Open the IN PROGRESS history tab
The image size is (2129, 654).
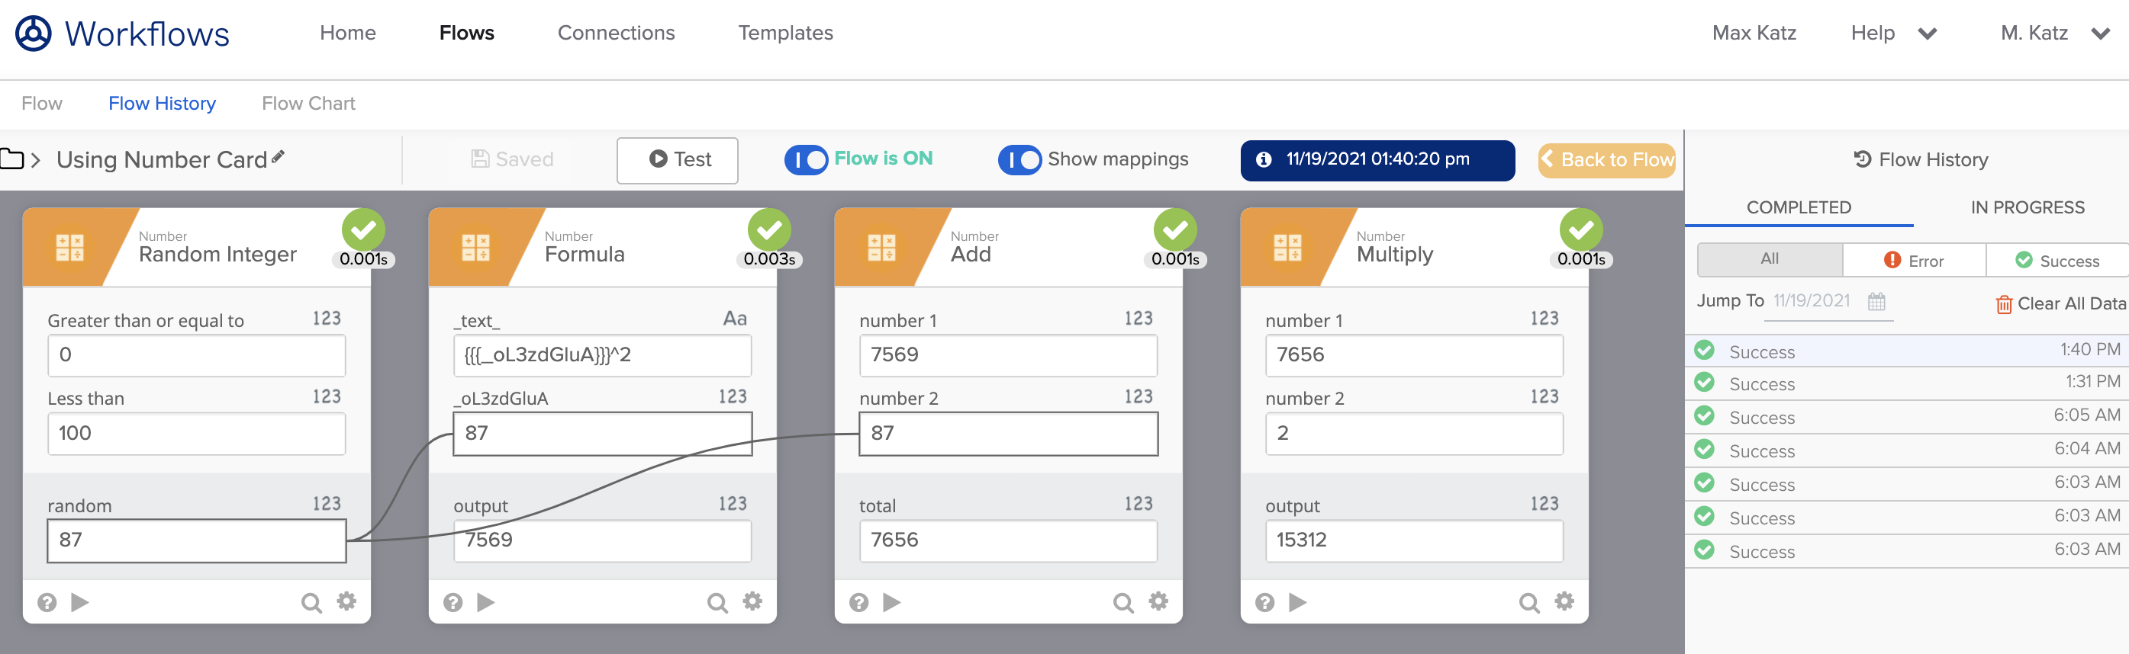[2027, 207]
